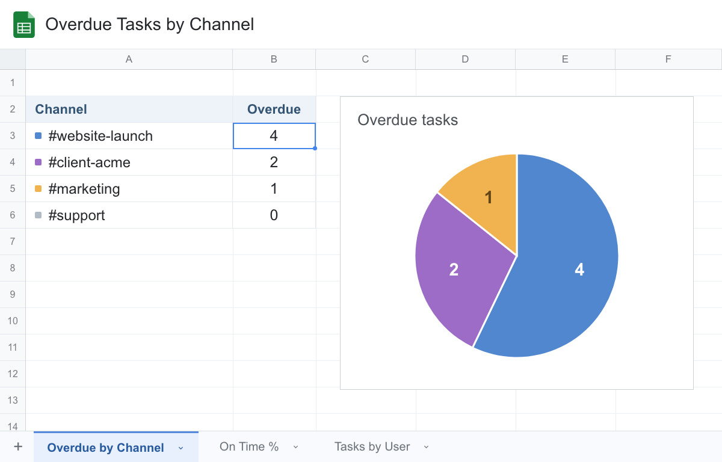This screenshot has height=462, width=722.
Task: Click the #marketing cell
Action: tap(129, 189)
